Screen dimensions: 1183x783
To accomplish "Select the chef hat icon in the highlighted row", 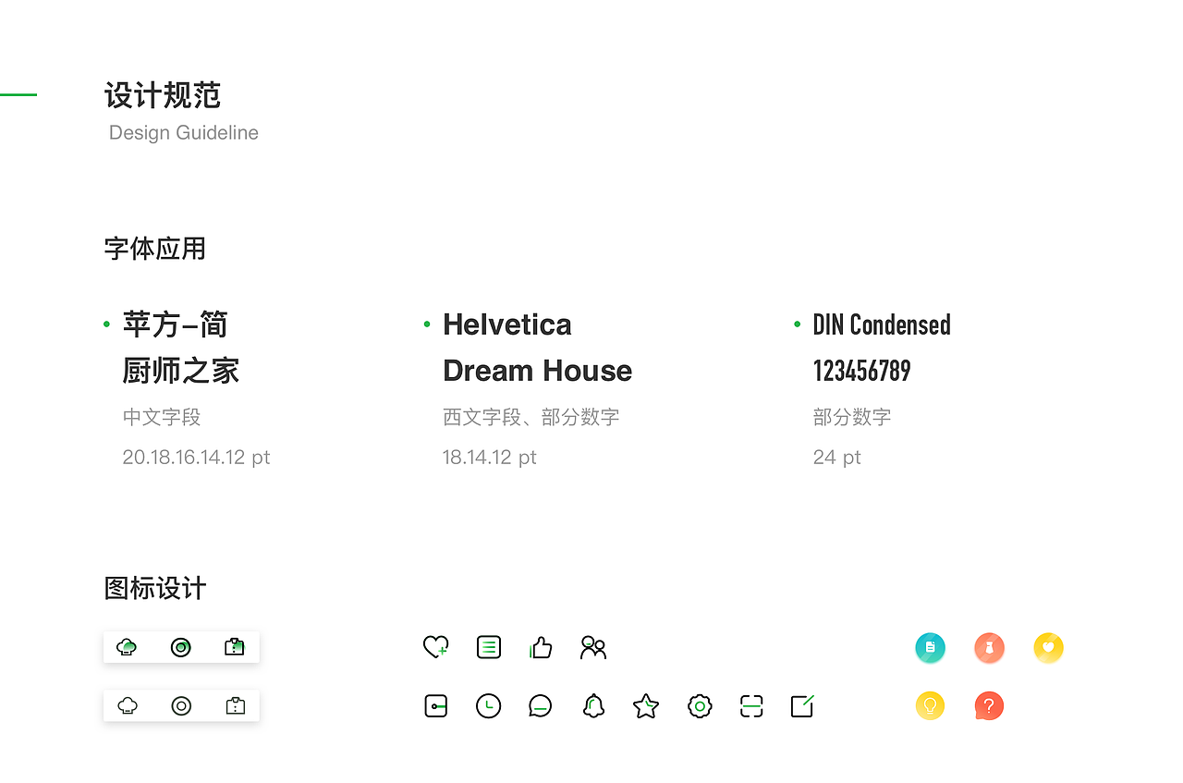I will coord(127,647).
